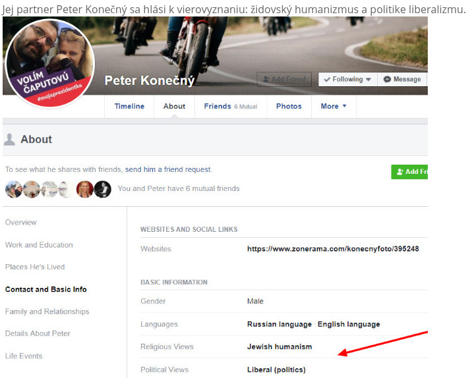Open the Overview section in sidebar

click(21, 223)
